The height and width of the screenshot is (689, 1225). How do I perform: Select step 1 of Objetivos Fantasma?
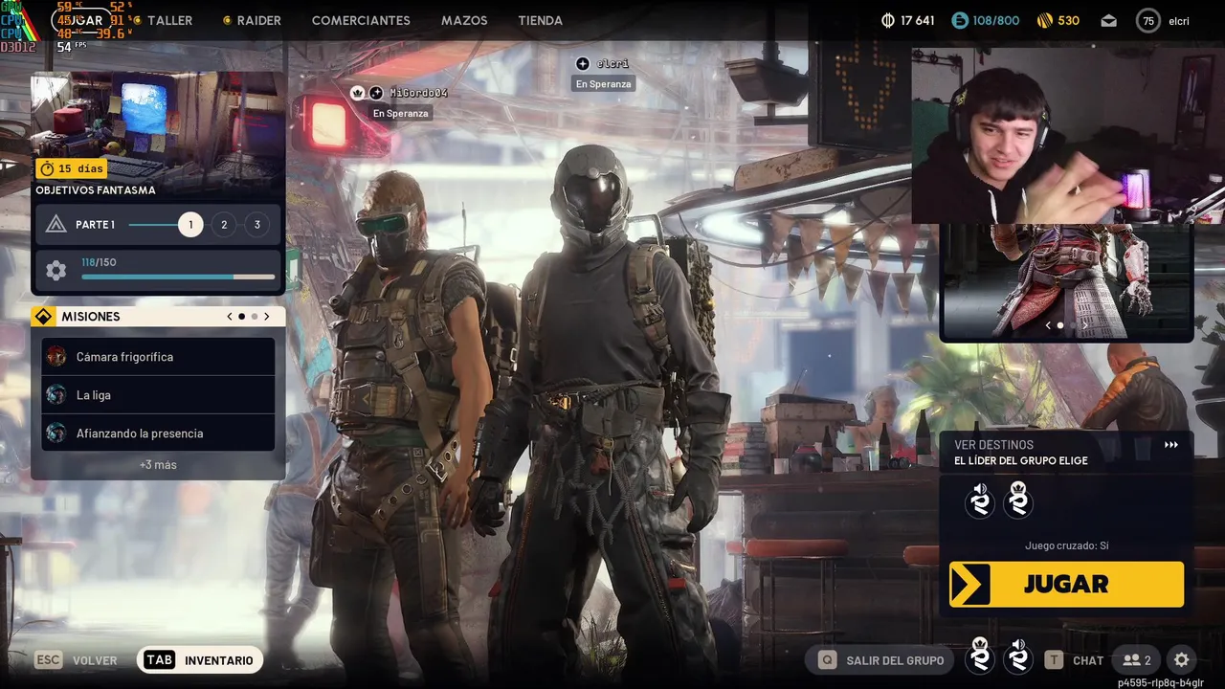tap(190, 225)
